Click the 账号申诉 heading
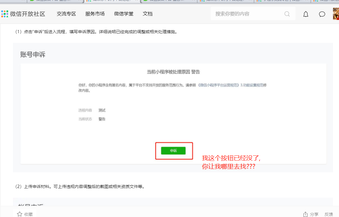 click(33, 54)
